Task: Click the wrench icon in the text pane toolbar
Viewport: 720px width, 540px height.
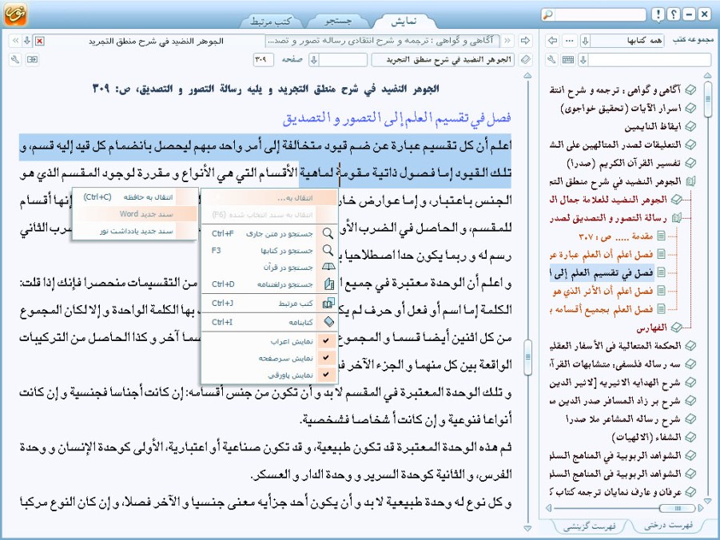Action: [15, 60]
